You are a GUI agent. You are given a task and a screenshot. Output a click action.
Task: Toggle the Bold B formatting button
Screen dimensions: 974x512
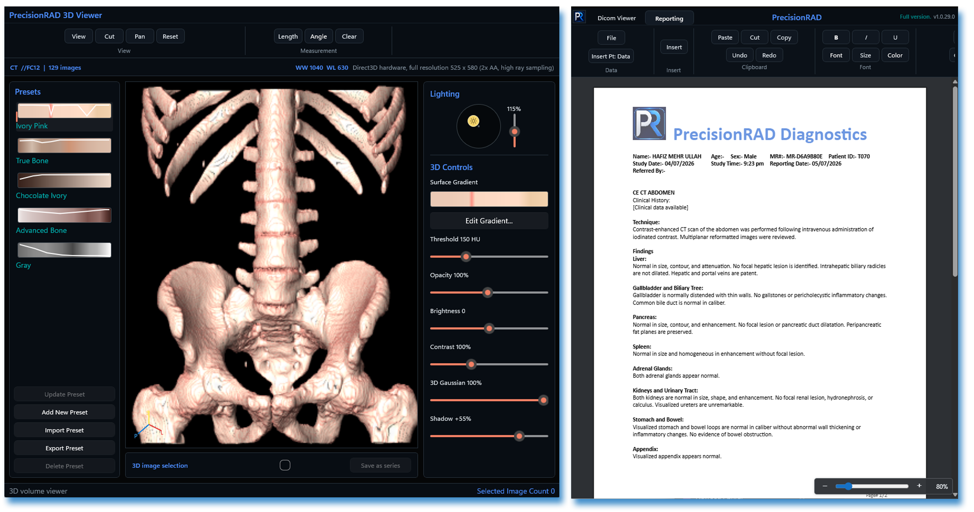click(x=836, y=38)
